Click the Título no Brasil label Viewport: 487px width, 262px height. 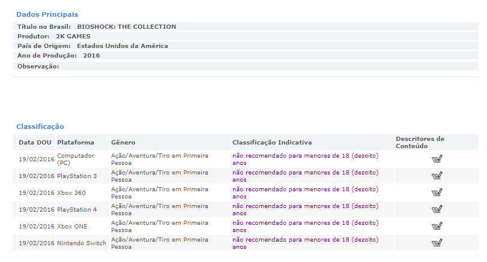coord(44,26)
